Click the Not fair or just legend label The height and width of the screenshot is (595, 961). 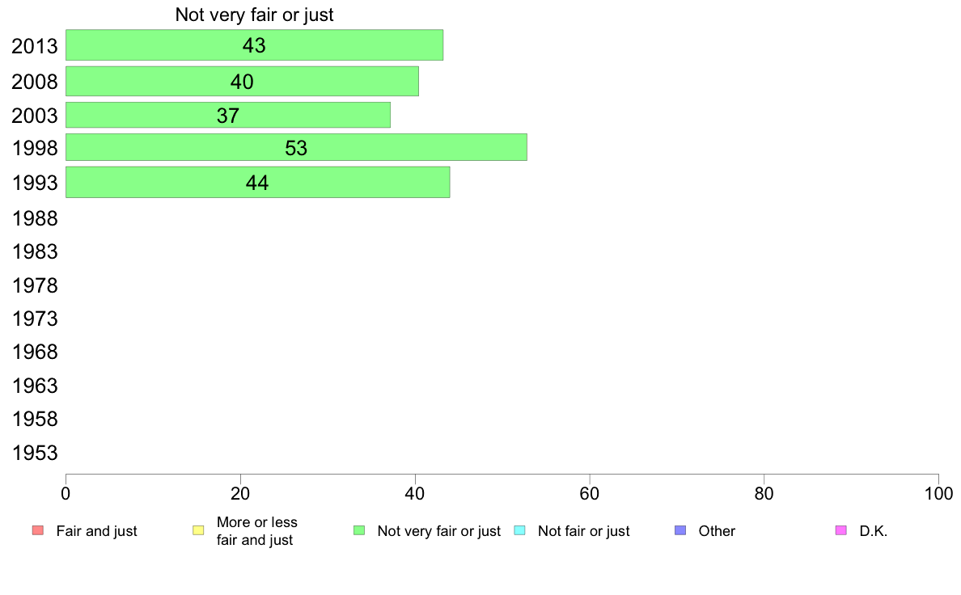[583, 531]
